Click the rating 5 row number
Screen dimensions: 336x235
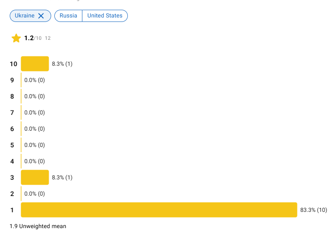tap(12, 145)
